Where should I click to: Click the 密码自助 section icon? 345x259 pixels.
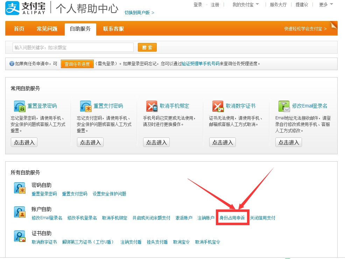click(20, 188)
